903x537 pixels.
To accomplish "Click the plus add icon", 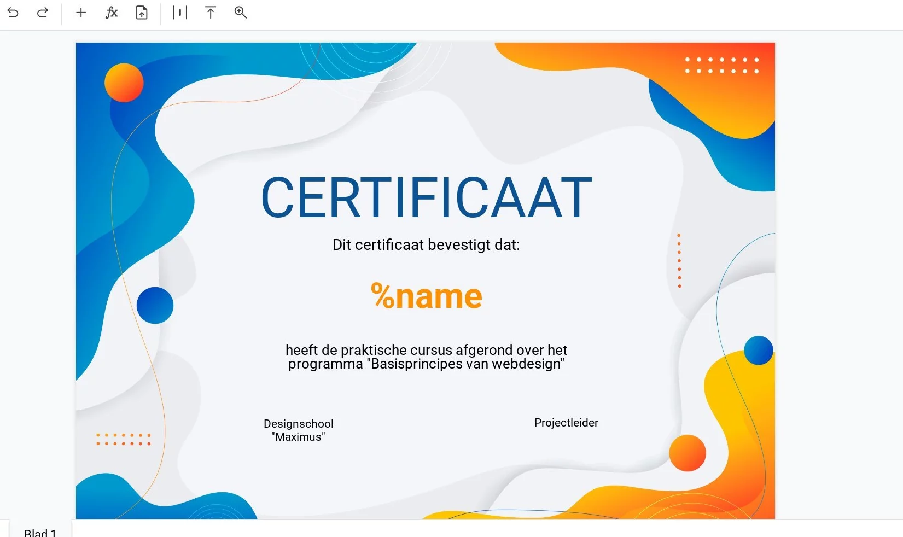I will 81,13.
